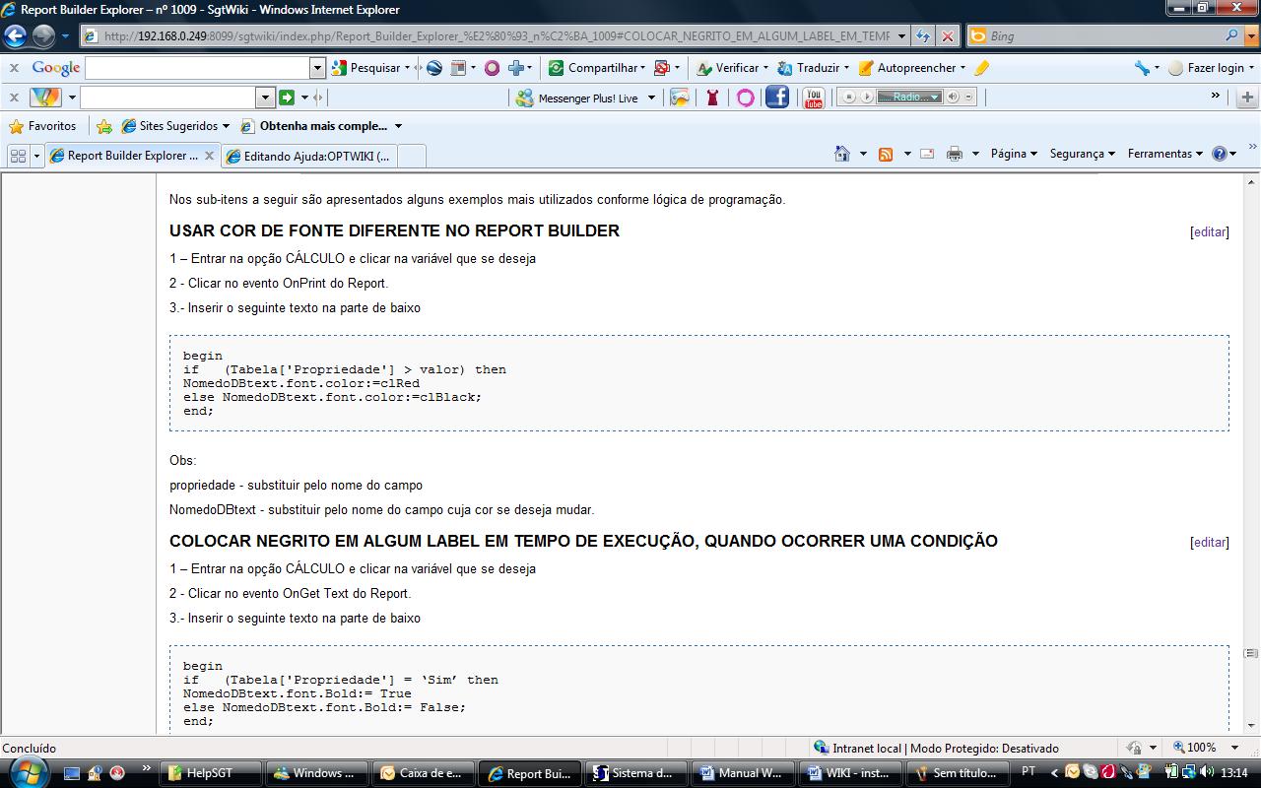Click editar link for COLOCAR NEGRITO section
The width and height of the screenshot is (1261, 788).
tap(1209, 543)
